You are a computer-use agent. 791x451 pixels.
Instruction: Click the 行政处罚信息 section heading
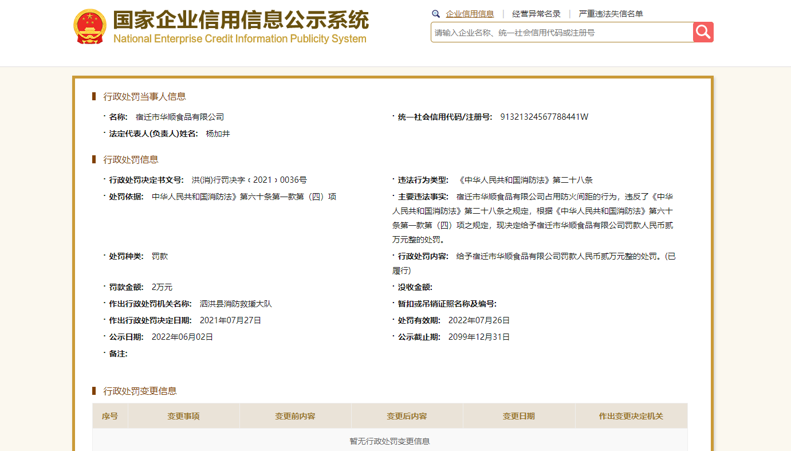pyautogui.click(x=131, y=159)
